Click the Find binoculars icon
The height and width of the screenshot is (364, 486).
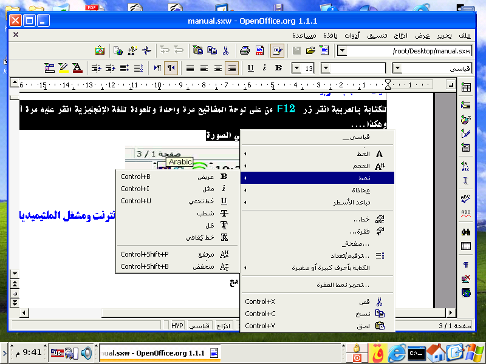pyautogui.click(x=466, y=232)
